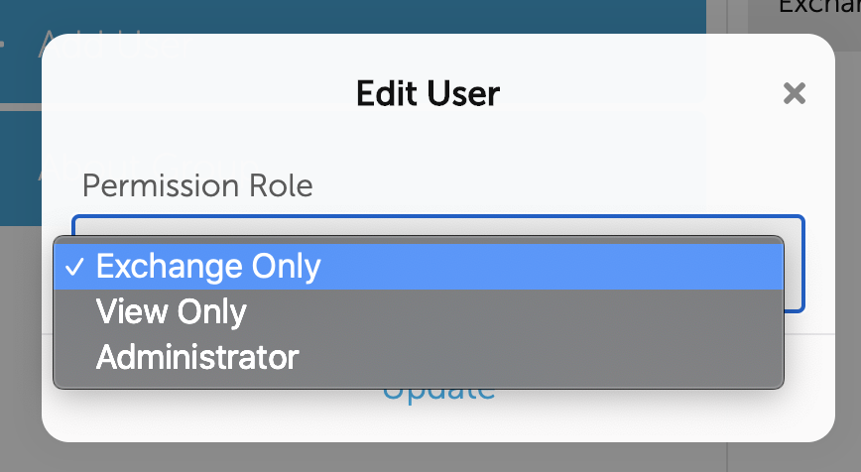Choose View Only from the role list
This screenshot has width=861, height=472.
click(x=171, y=311)
